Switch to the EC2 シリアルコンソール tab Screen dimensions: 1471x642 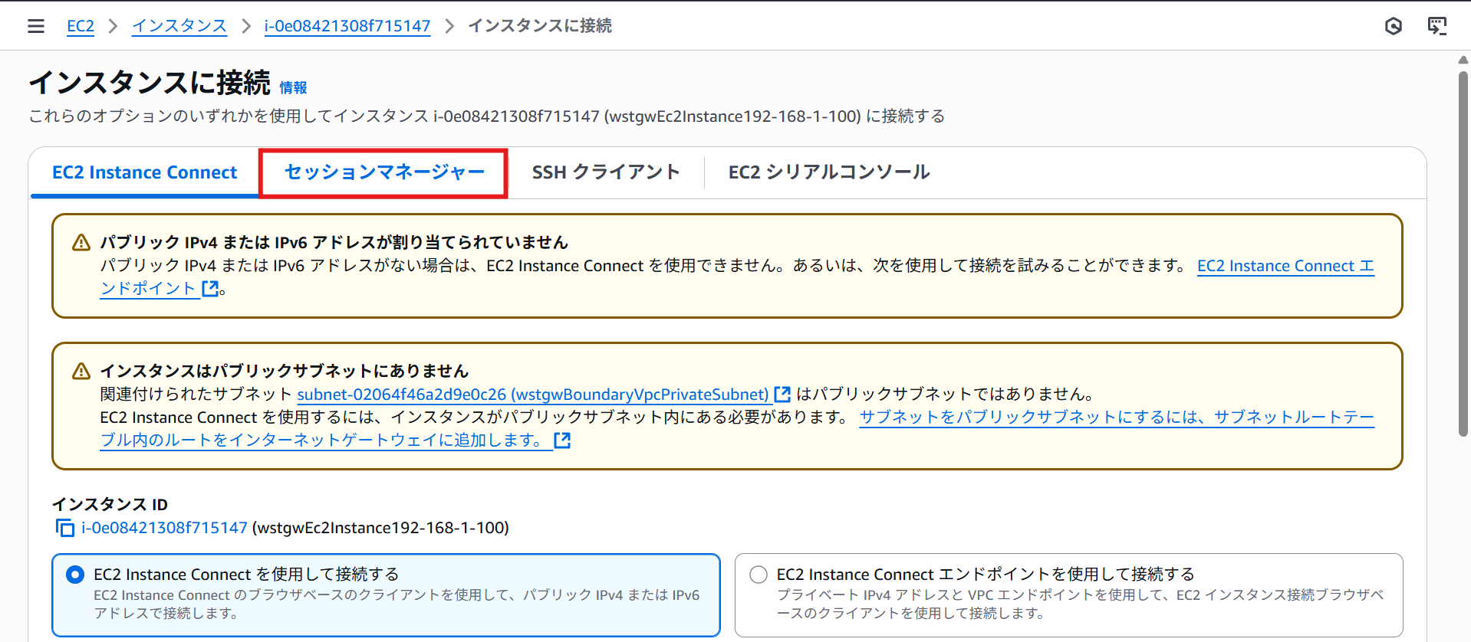pyautogui.click(x=829, y=172)
